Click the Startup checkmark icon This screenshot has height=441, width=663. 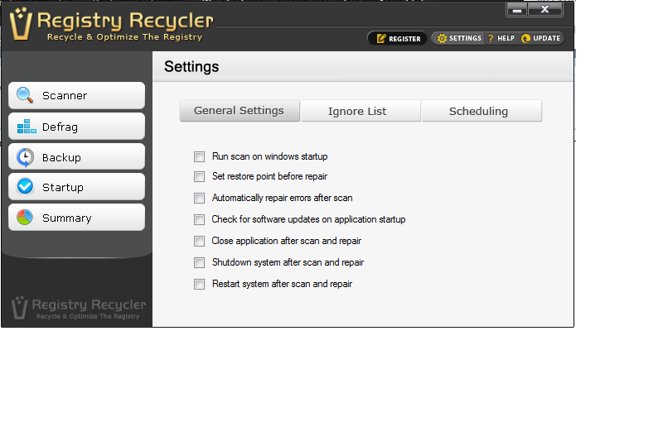[26, 186]
